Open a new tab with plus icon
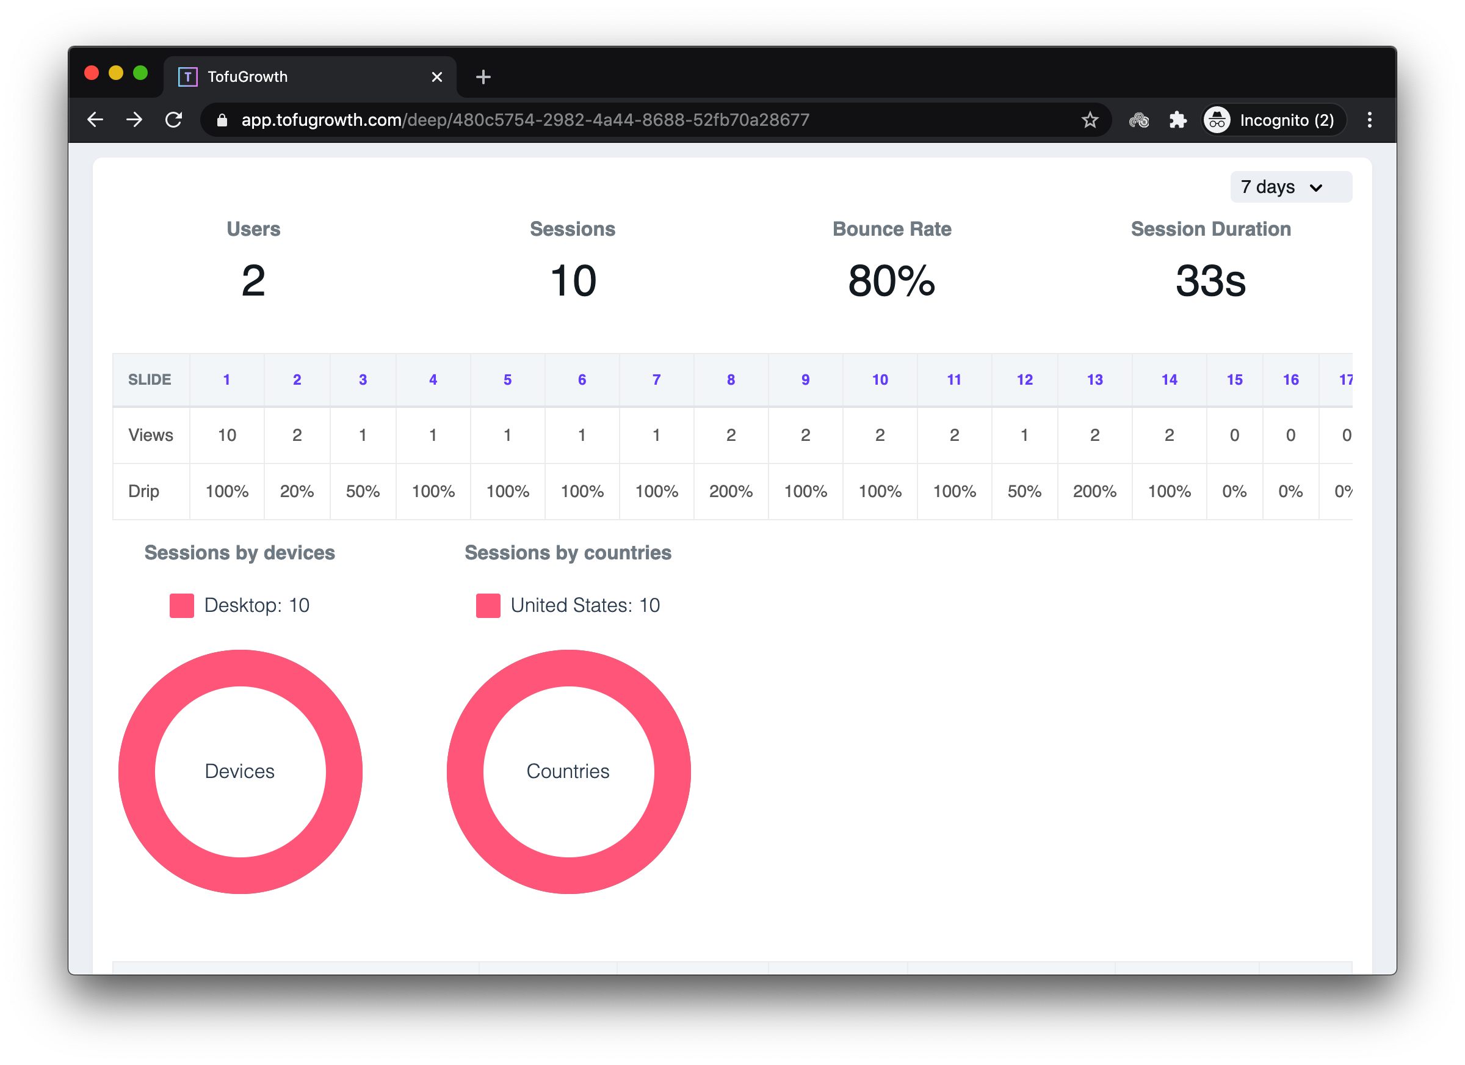The image size is (1465, 1065). (483, 78)
